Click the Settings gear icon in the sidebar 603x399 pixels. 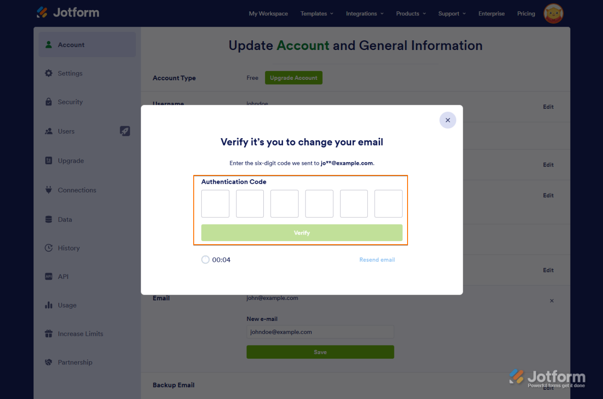(x=49, y=73)
